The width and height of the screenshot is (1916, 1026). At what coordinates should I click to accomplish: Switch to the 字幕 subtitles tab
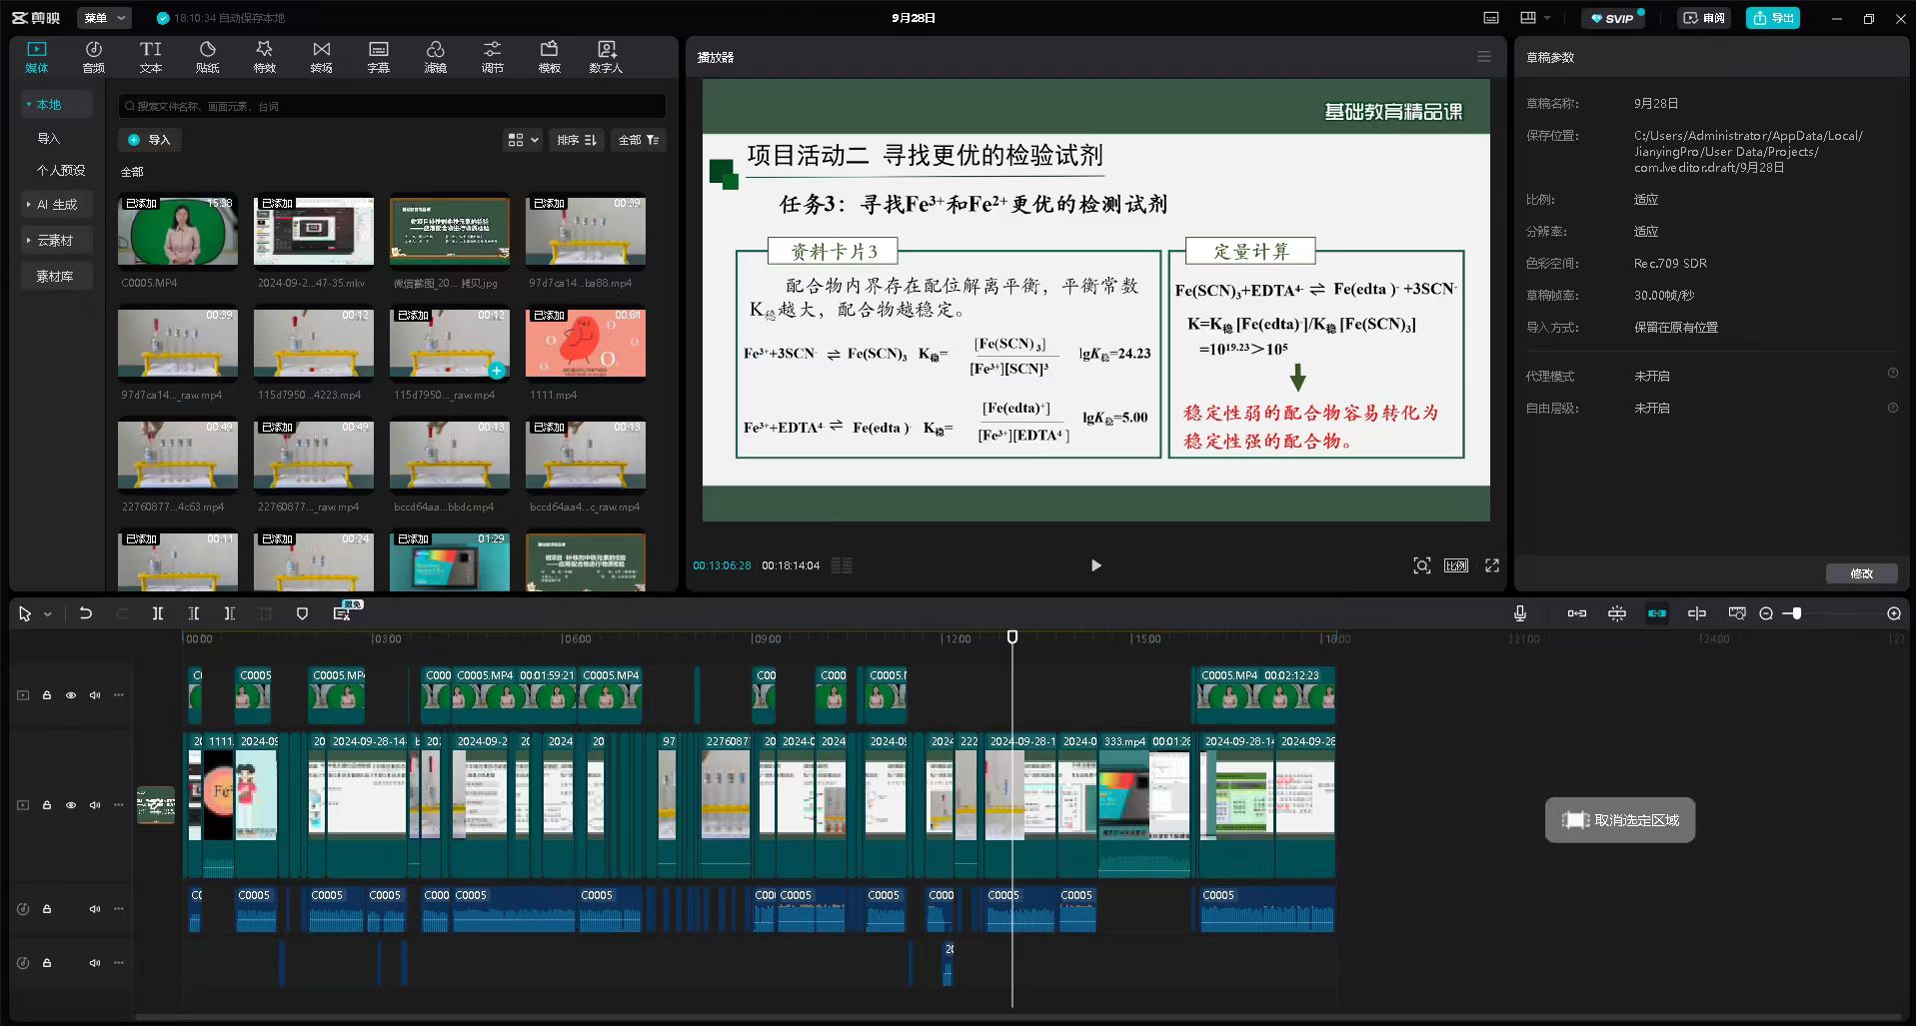pos(378,57)
